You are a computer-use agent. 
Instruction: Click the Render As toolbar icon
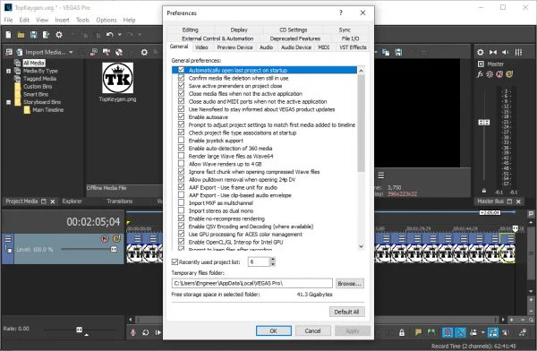click(47, 35)
